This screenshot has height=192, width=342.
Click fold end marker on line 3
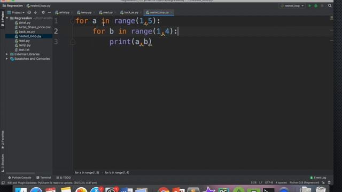point(73,42)
